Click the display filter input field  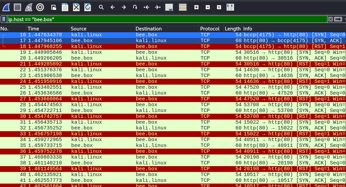coord(167,20)
